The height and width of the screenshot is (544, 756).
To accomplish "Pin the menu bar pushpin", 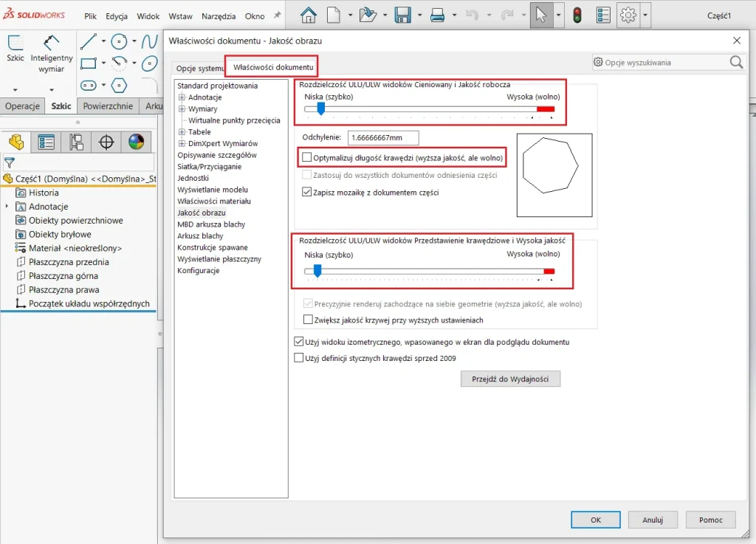I will [x=278, y=16].
